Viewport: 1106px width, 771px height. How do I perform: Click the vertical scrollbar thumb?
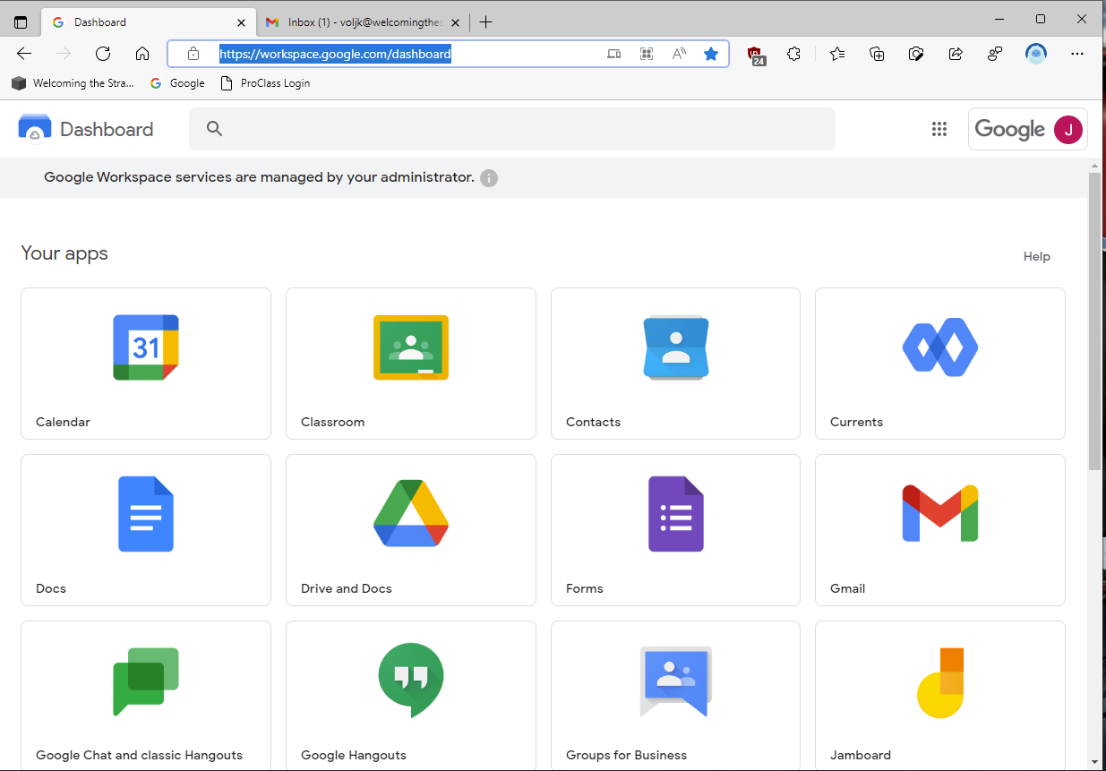[1094, 321]
